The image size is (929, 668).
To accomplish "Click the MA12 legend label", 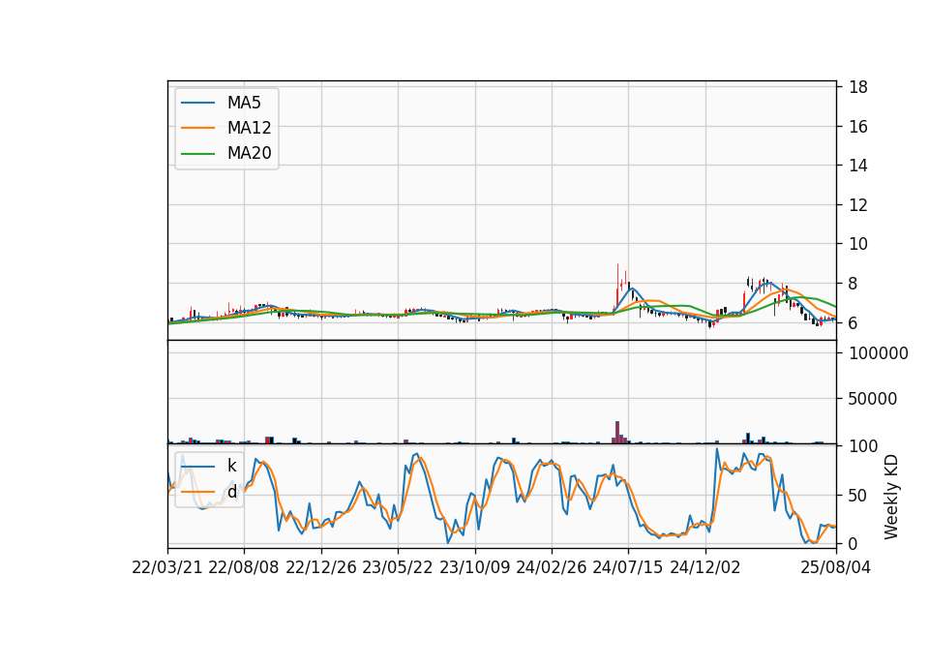I will [x=249, y=128].
